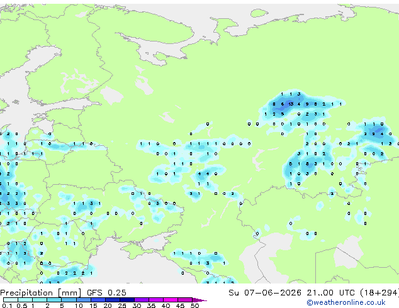
Task: Click the '25' legend scale label
Action: click(122, 305)
